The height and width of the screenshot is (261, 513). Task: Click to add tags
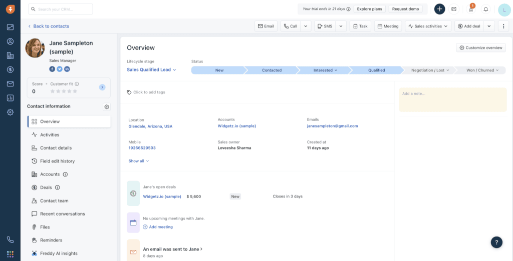tap(146, 92)
